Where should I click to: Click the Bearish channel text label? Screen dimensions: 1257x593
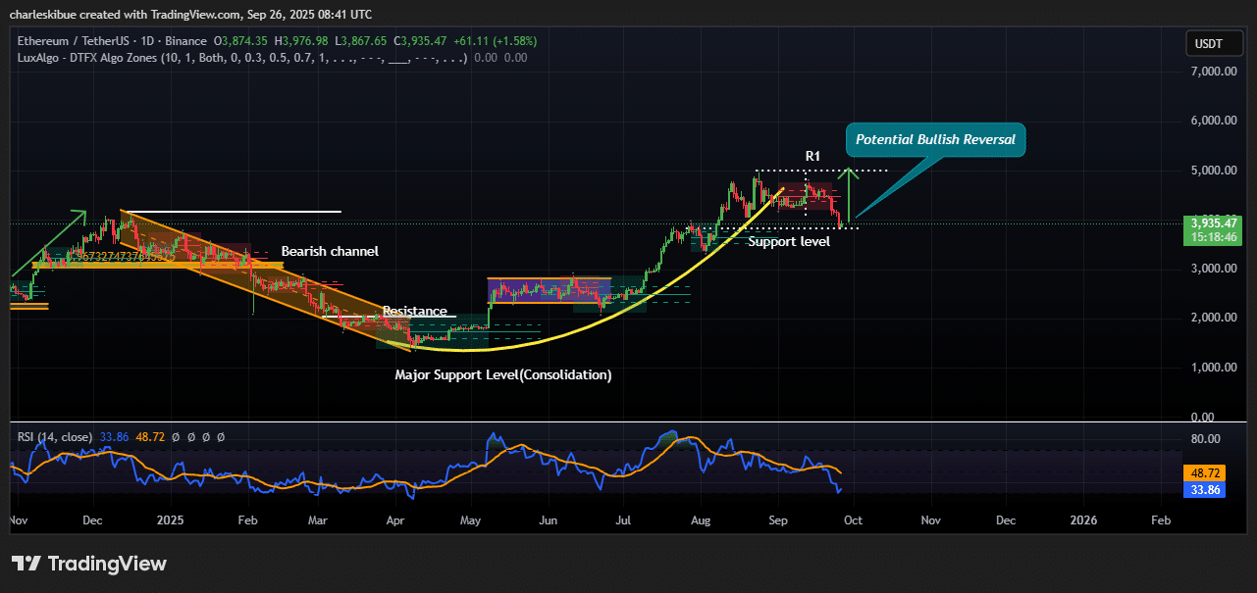pyautogui.click(x=330, y=252)
